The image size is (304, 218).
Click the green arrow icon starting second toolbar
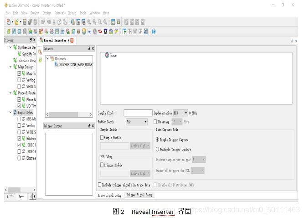(9, 31)
